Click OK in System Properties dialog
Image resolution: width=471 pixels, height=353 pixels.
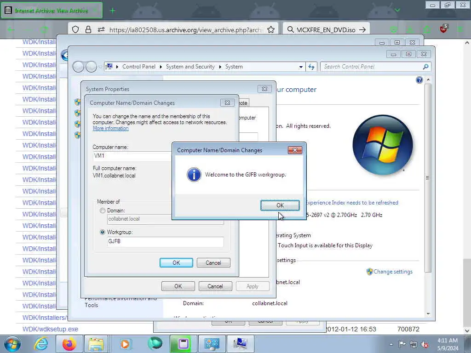[178, 286]
